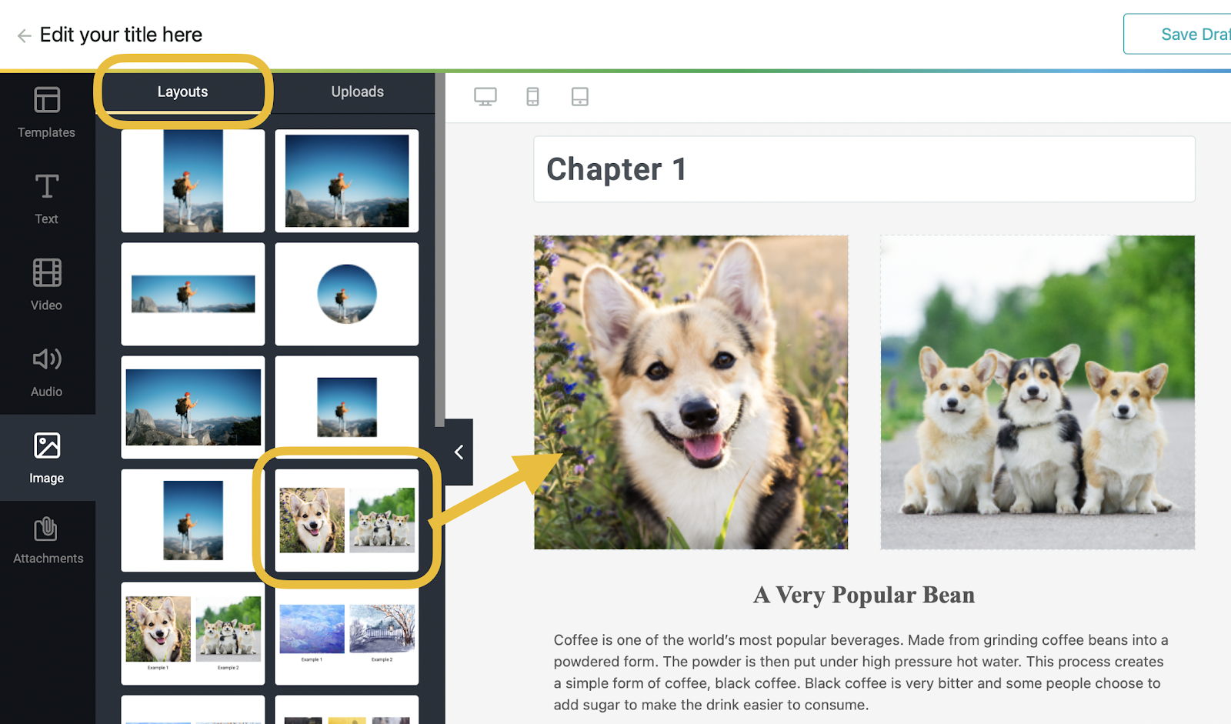
Task: Choose the tall portrait image layout
Action: 193,181
